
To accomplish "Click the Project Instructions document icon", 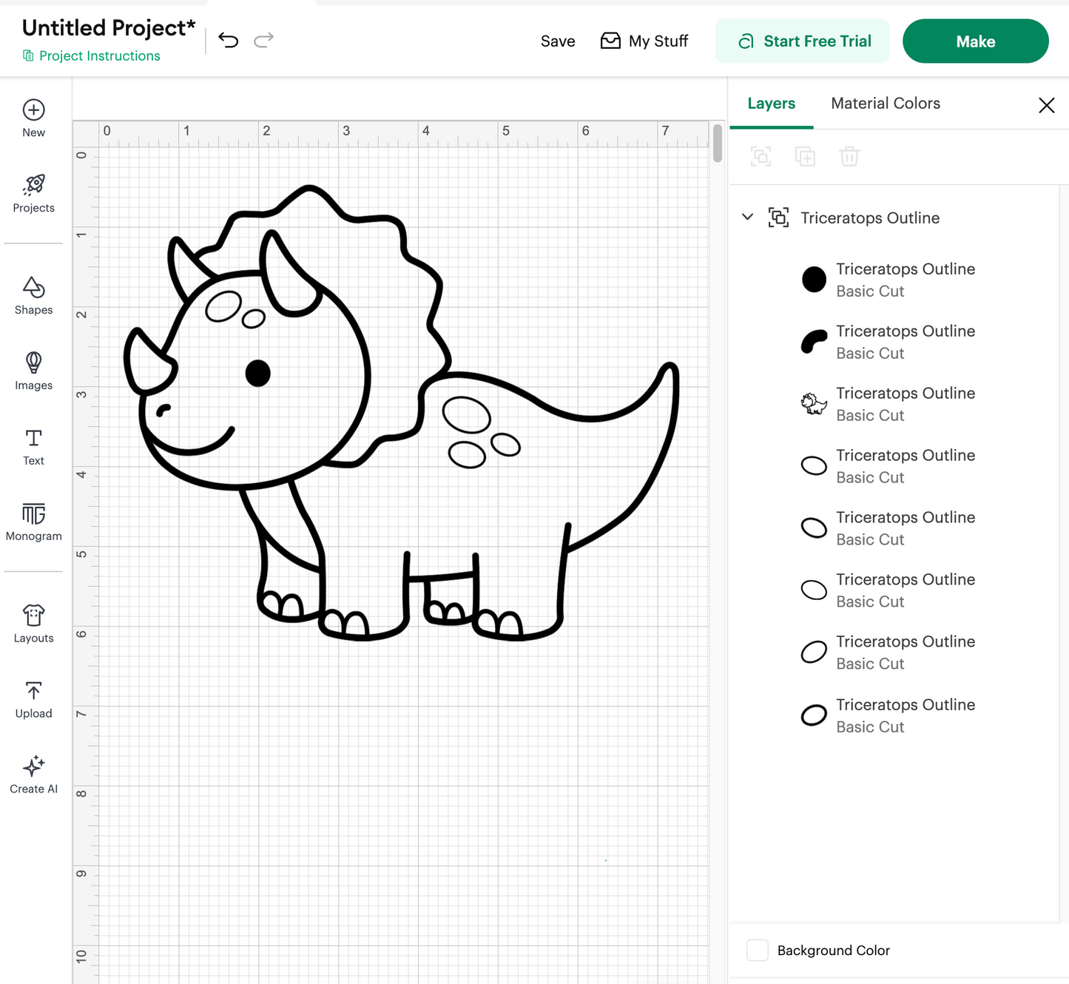I will click(28, 55).
